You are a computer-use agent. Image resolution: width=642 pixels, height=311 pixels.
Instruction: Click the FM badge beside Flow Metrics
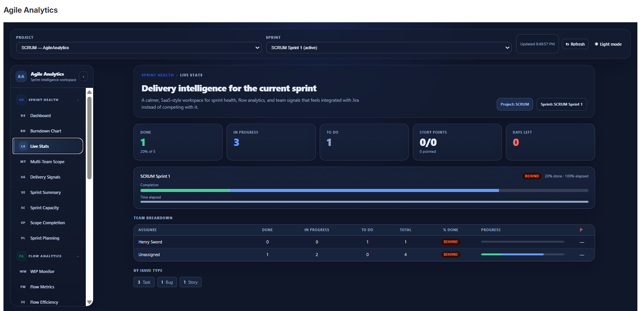pos(23,287)
